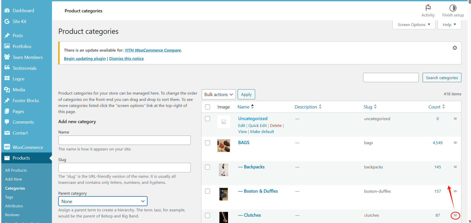Open Dashboard from the sidebar icon
This screenshot has height=223, width=471.
click(7, 11)
